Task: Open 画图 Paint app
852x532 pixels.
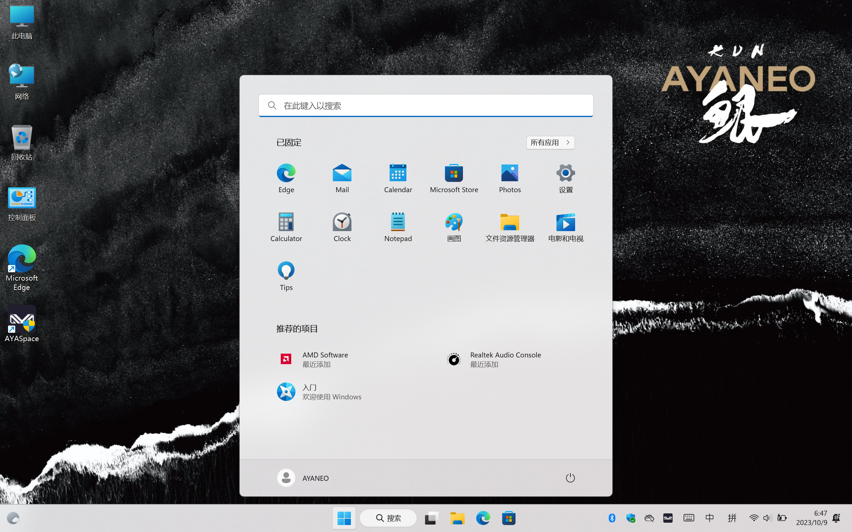Action: click(454, 226)
